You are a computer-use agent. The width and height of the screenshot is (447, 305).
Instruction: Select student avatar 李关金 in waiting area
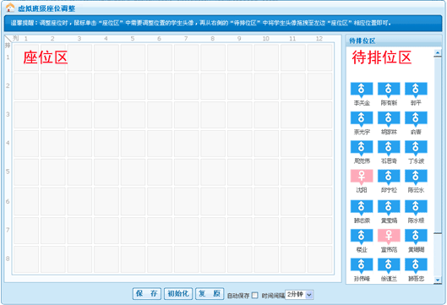(x=362, y=90)
